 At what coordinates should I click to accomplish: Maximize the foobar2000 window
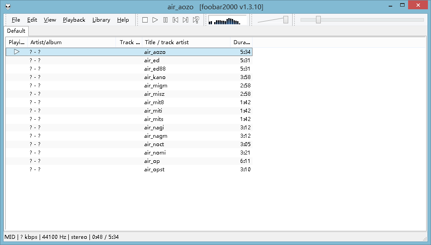[x=402, y=5]
